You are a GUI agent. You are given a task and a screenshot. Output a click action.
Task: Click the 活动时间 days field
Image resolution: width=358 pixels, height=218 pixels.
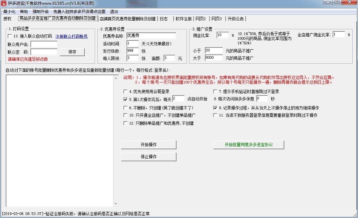(x=132, y=43)
